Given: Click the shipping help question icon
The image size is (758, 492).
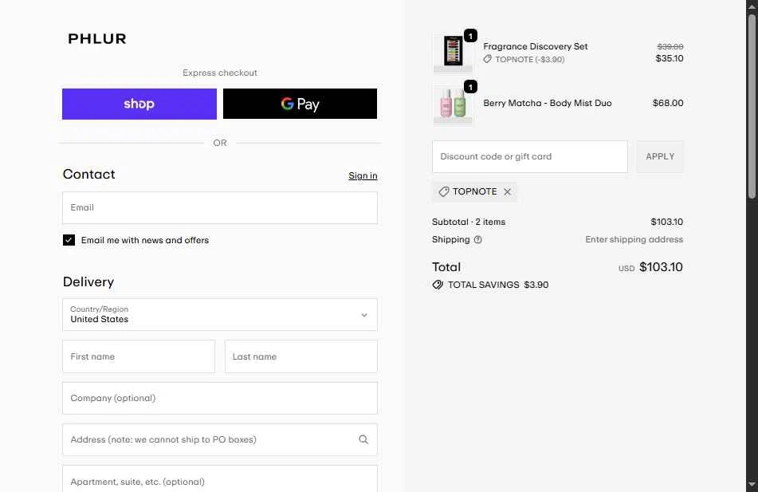Looking at the screenshot, I should point(478,239).
